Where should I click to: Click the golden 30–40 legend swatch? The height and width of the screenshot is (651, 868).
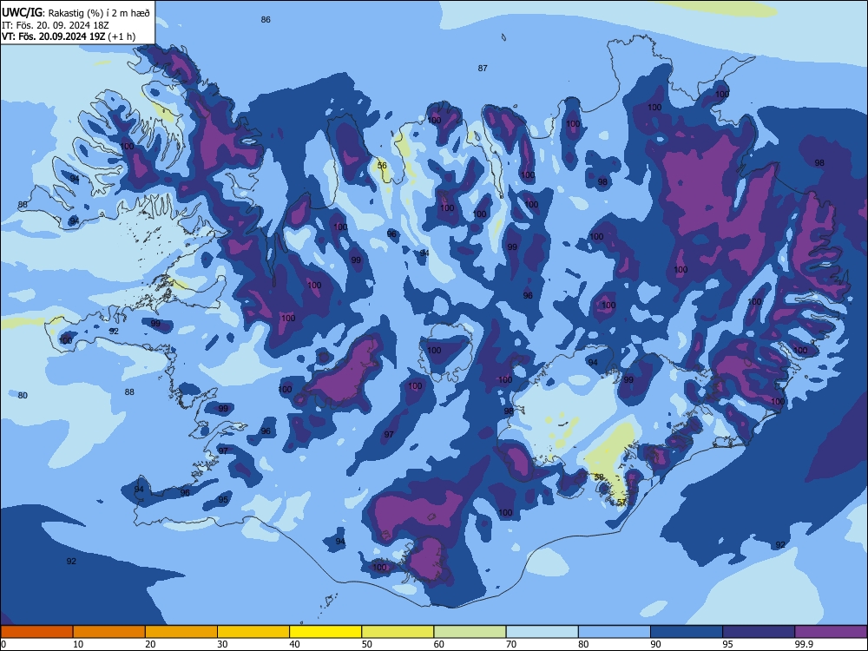253,632
